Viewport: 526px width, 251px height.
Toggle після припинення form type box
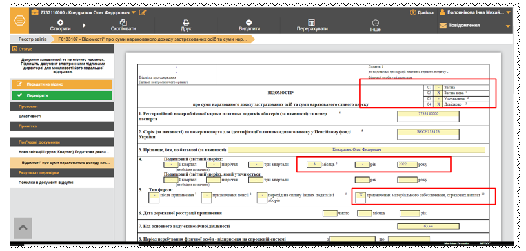point(154,198)
